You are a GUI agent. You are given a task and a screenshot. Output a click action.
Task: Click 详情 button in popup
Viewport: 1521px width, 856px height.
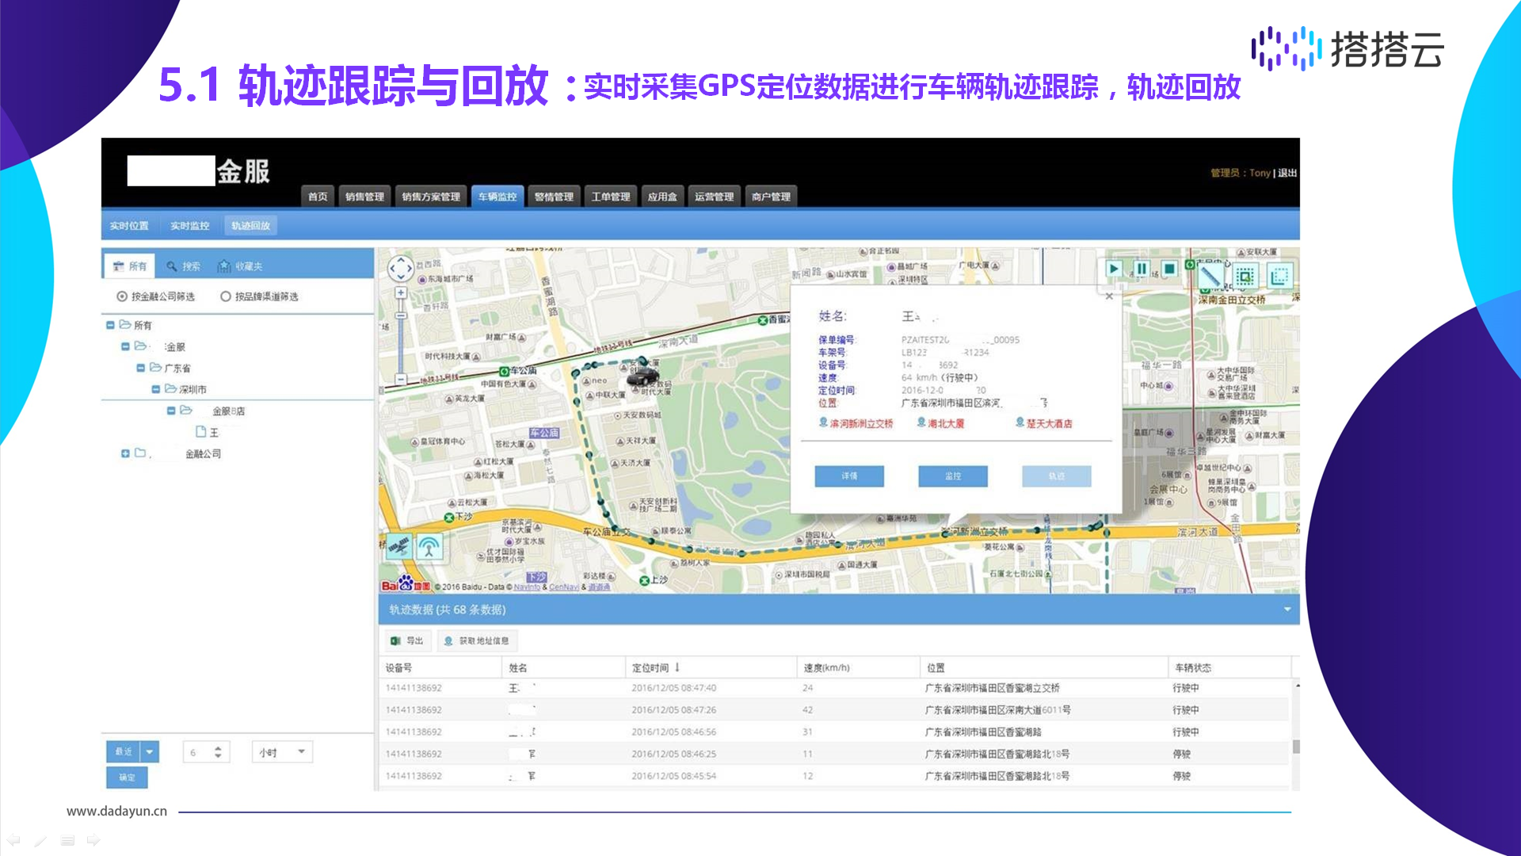pyautogui.click(x=849, y=476)
